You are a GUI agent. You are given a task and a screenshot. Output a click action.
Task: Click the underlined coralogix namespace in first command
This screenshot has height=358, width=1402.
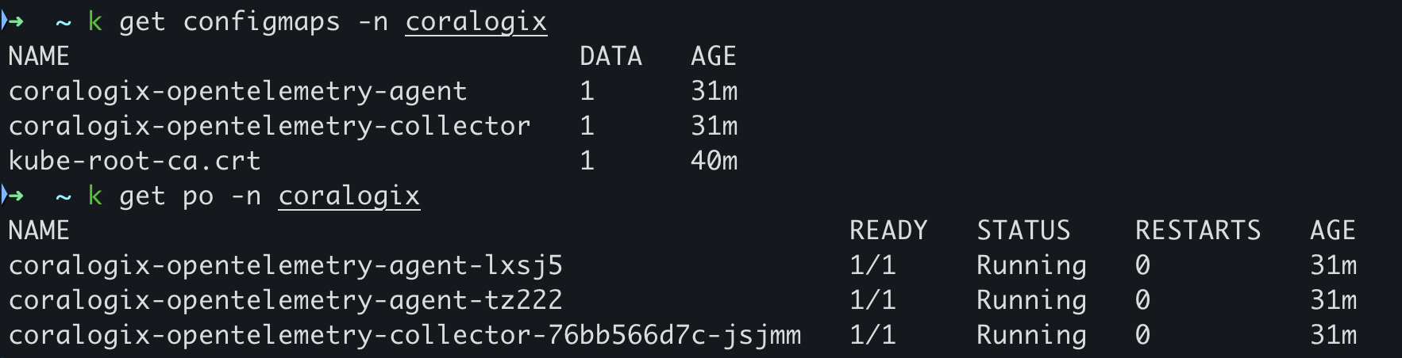(476, 22)
